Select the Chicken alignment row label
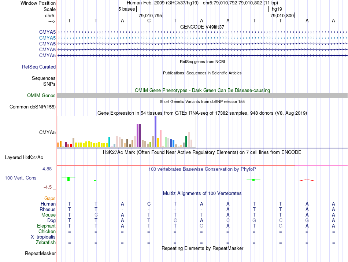 tap(47, 232)
